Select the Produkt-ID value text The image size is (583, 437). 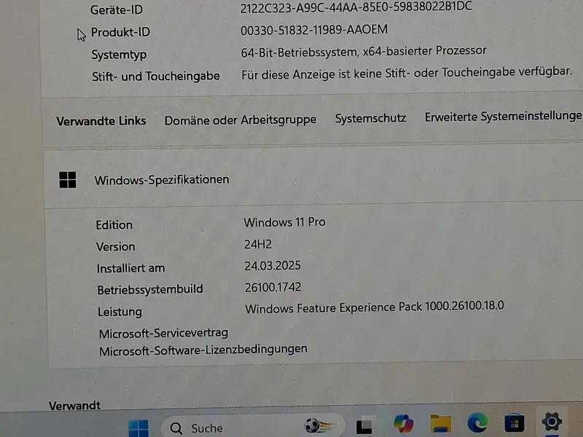[x=314, y=30]
